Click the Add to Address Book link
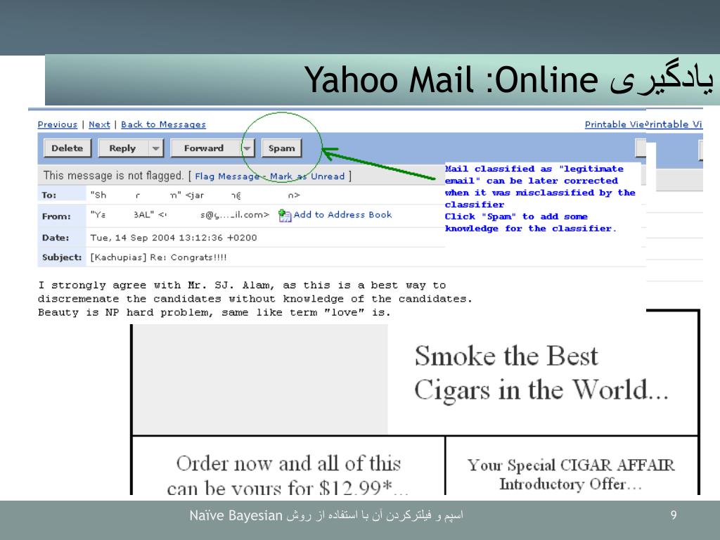 pyautogui.click(x=342, y=214)
